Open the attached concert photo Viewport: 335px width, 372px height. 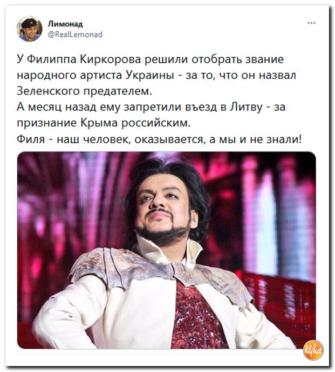click(x=167, y=250)
